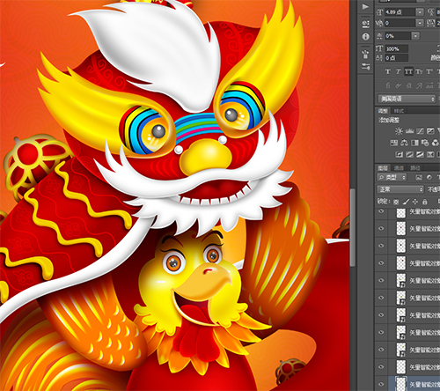Screen dimensions: 440x391
Task: Toggle visibility of the selected bottom layer
Action: [381, 384]
